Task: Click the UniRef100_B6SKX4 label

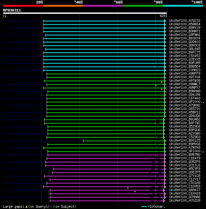Action: 185,38
